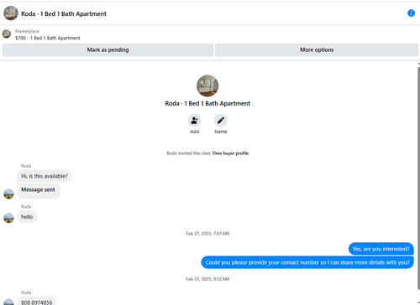Image resolution: width=420 pixels, height=305 pixels.
Task: Mark the listing as pending
Action: (108, 49)
